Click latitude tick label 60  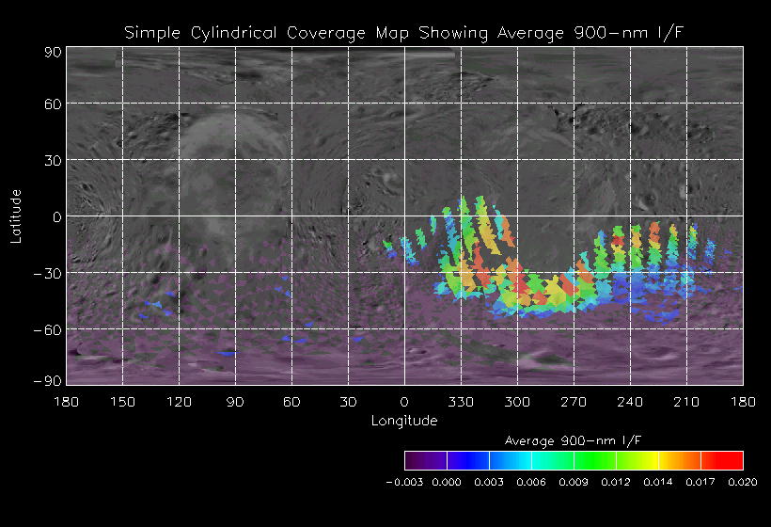(53, 104)
